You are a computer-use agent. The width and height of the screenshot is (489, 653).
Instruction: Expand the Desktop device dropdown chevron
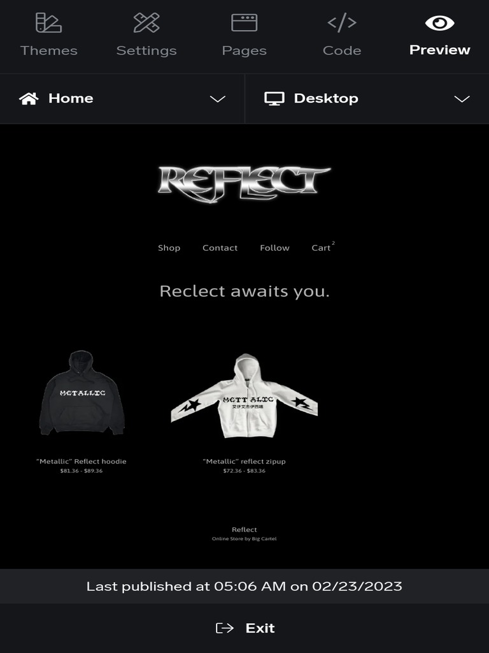462,99
